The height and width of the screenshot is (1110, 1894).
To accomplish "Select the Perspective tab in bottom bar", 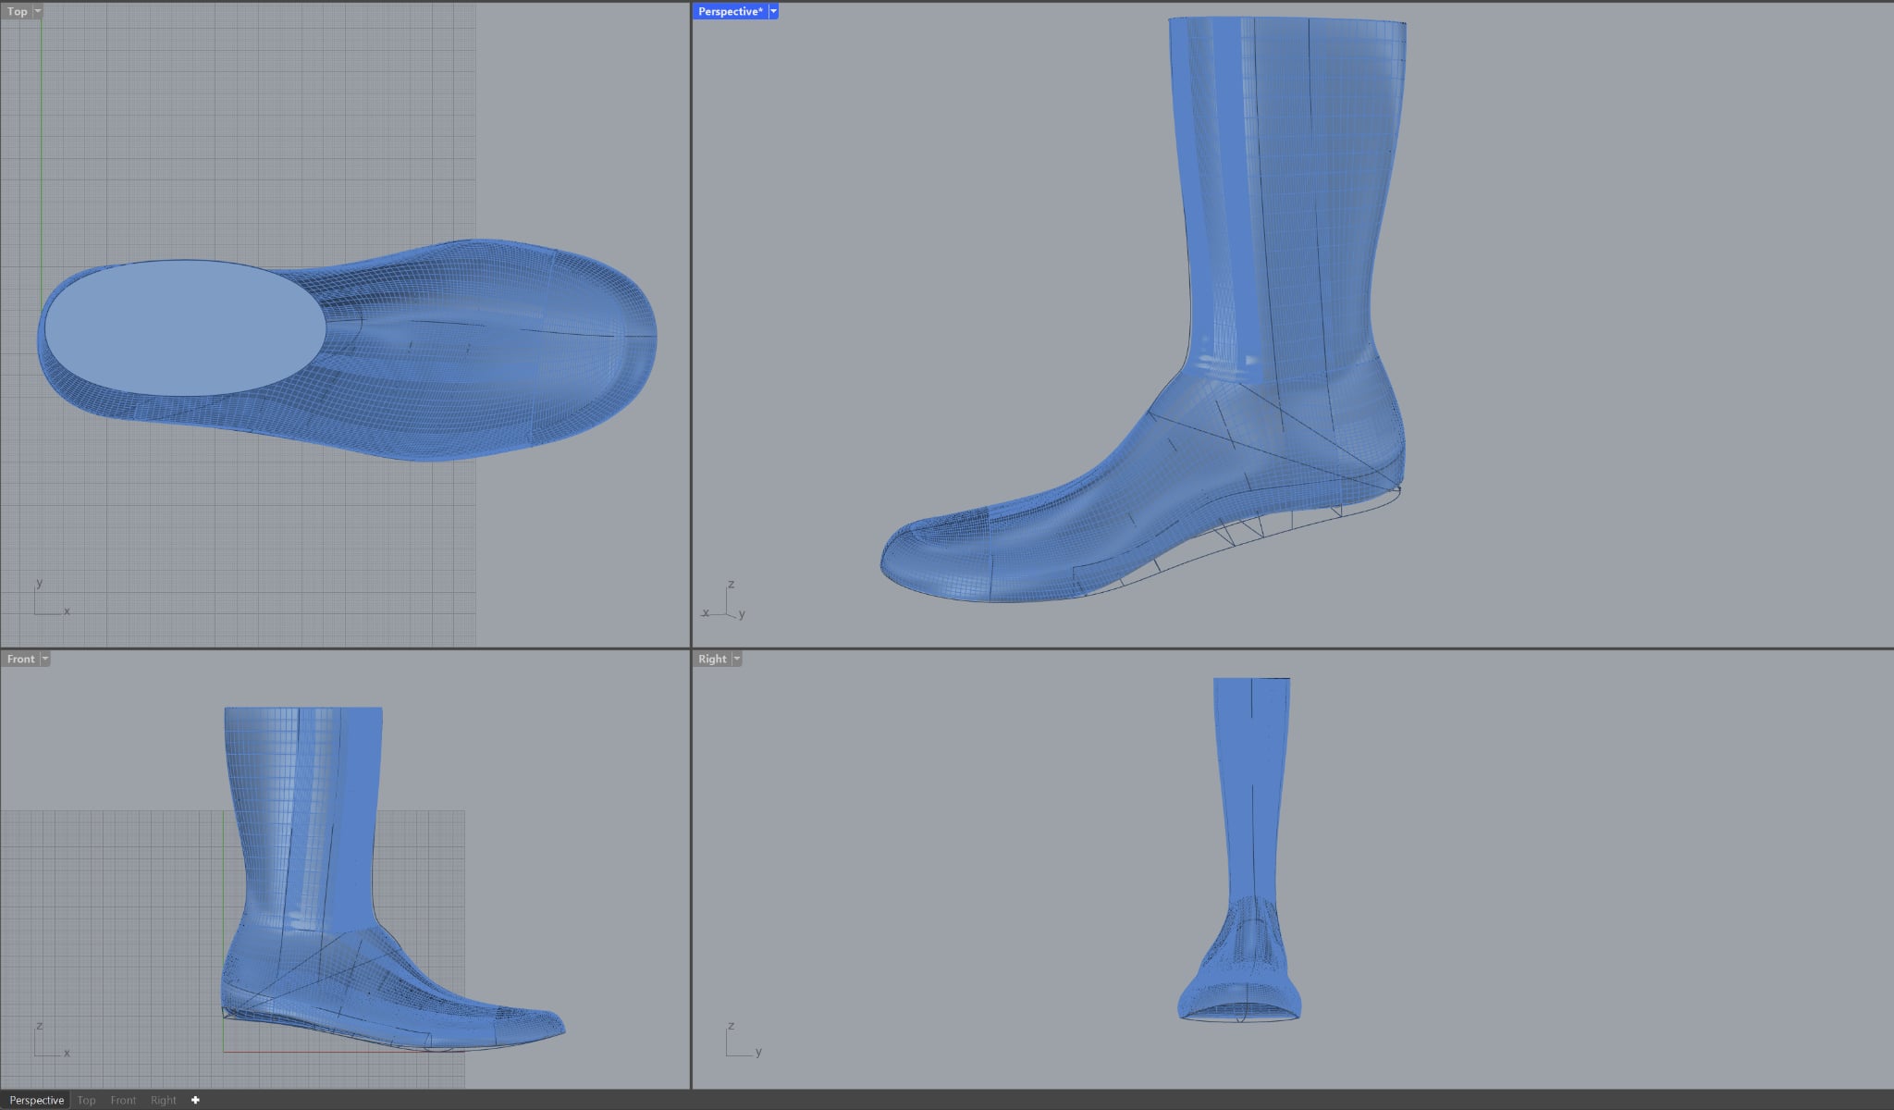I will [x=37, y=1100].
